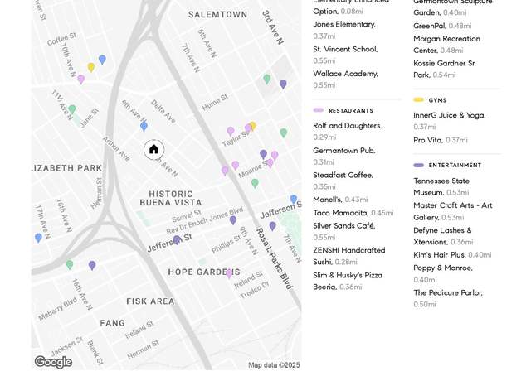
Task: Select the purple pin just above Monroe St
Action: pyautogui.click(x=264, y=155)
